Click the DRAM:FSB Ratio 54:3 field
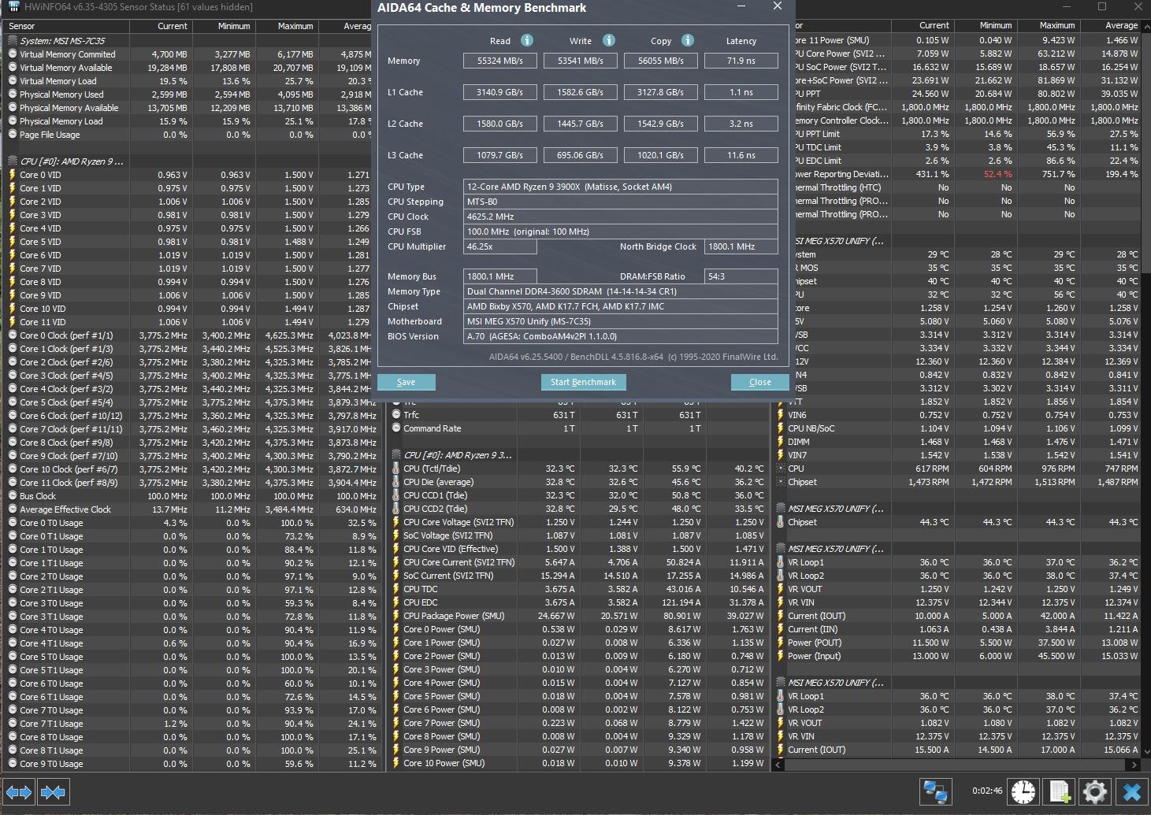 pyautogui.click(x=741, y=276)
